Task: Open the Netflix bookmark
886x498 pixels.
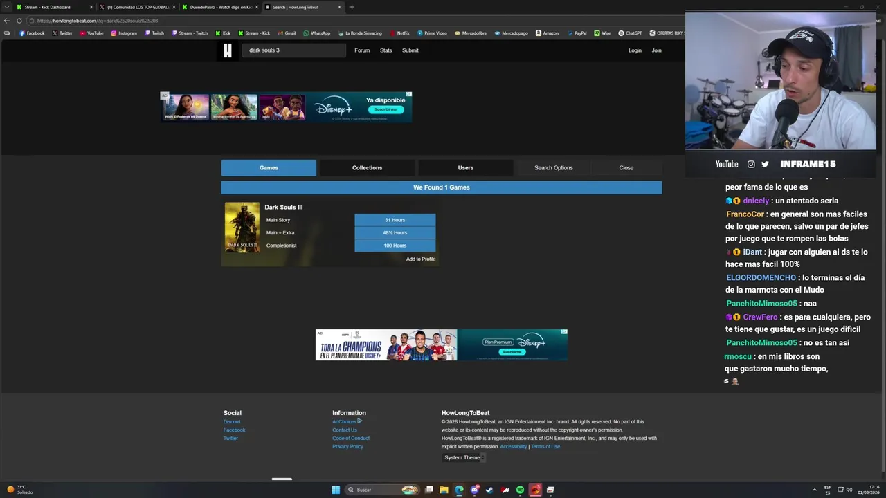Action: point(399,33)
